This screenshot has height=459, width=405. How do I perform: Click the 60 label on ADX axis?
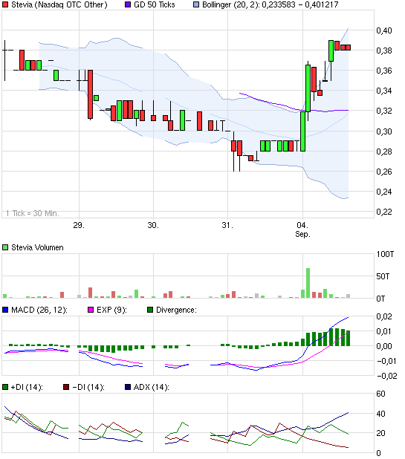pyautogui.click(x=380, y=394)
